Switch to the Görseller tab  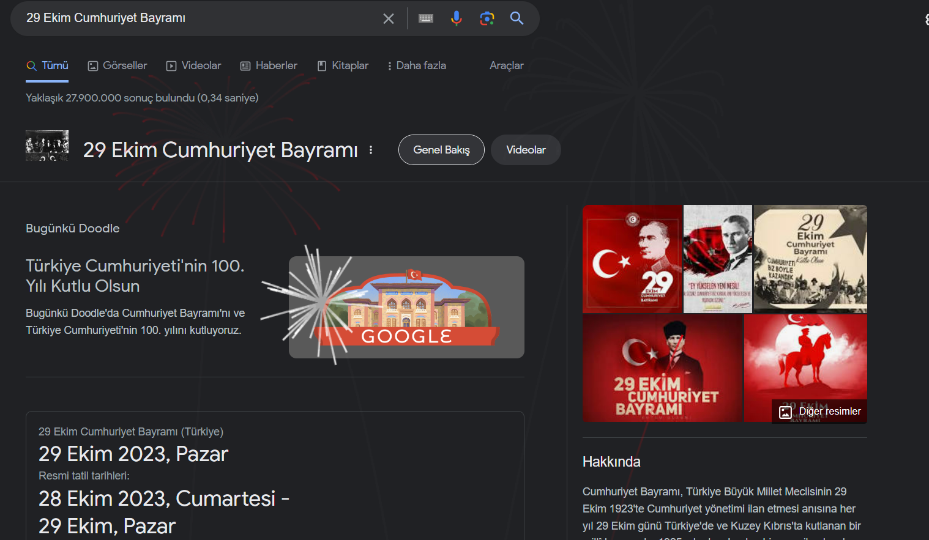[x=118, y=65]
